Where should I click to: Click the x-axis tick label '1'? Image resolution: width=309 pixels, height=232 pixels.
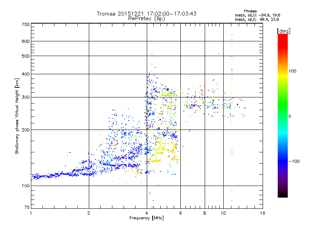coord(31,213)
